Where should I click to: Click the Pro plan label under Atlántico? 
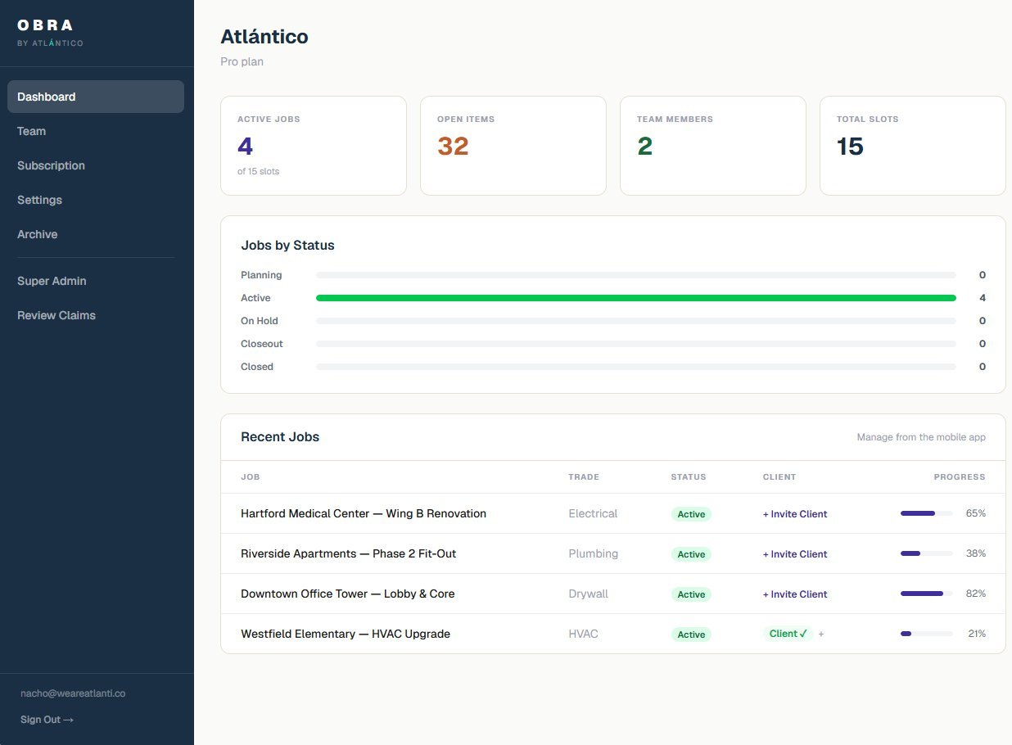pyautogui.click(x=242, y=61)
